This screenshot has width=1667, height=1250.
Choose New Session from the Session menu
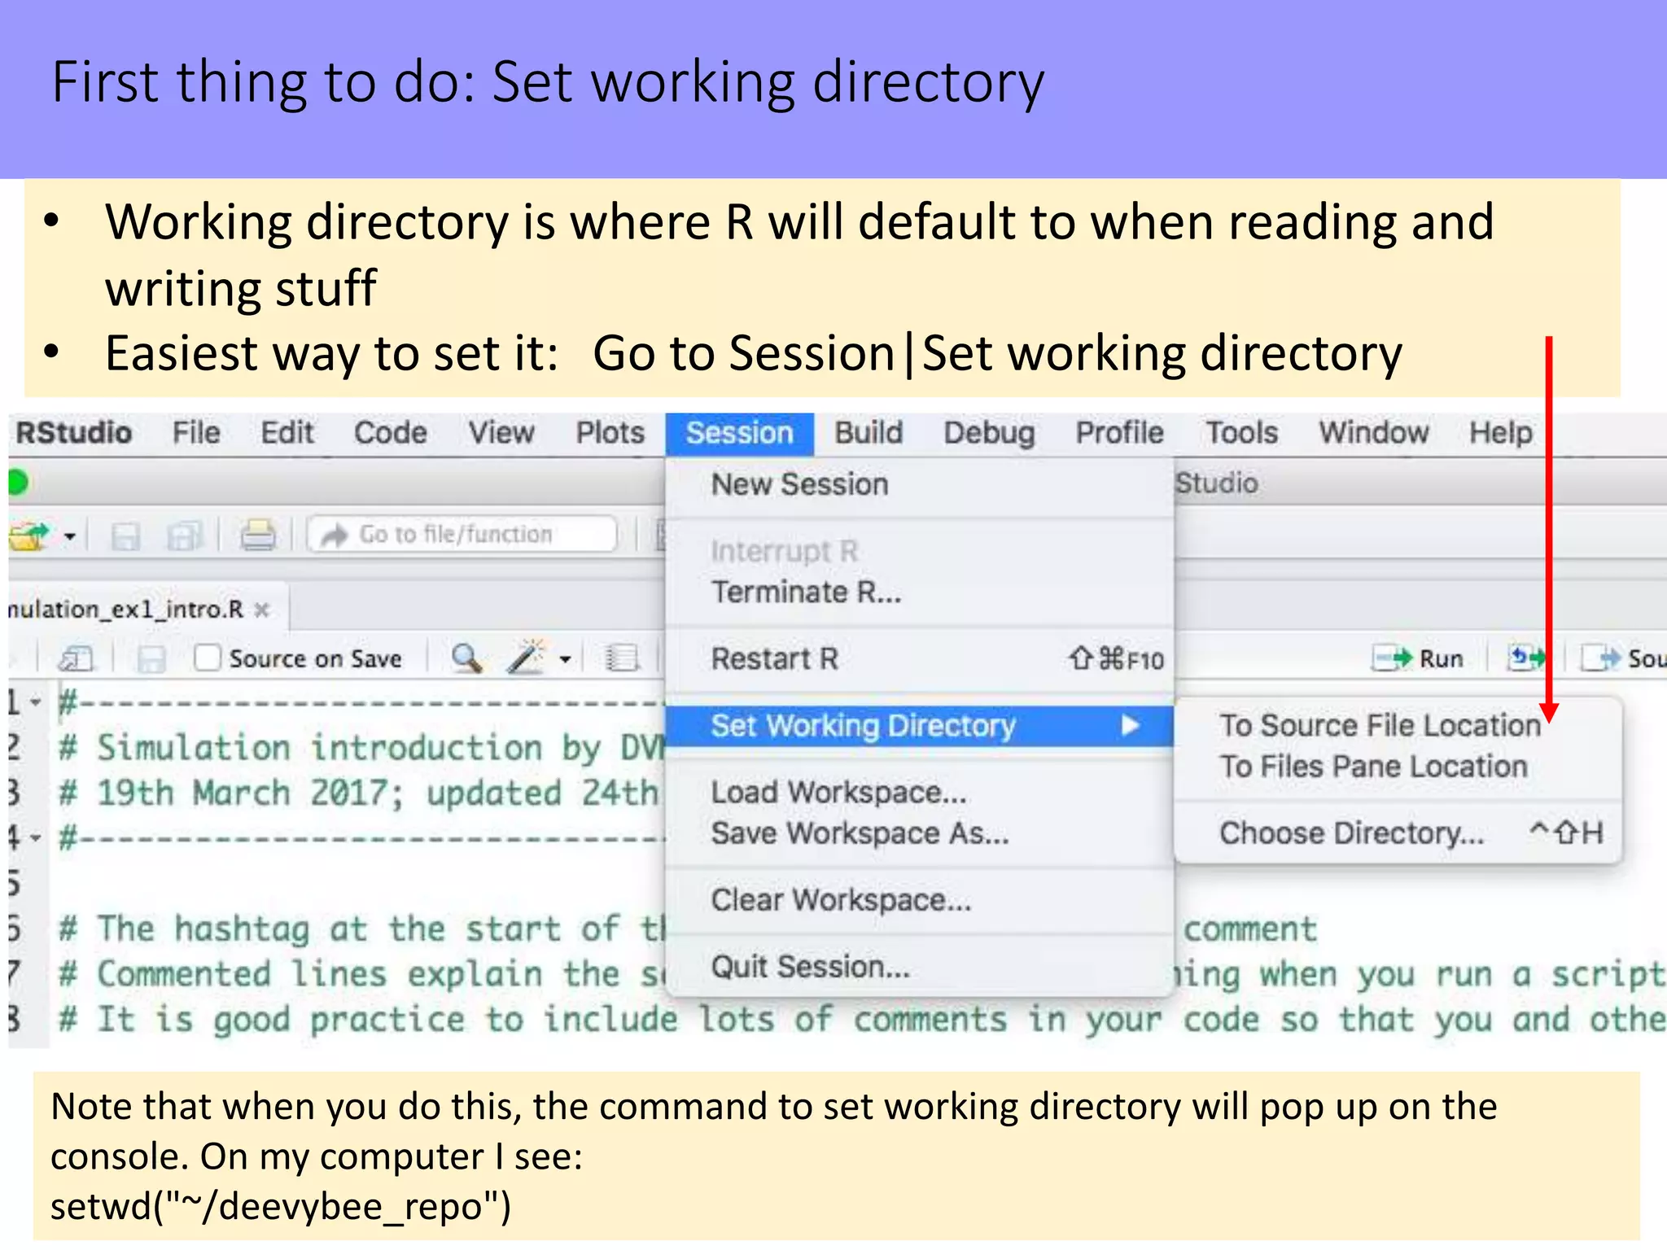tap(920, 485)
